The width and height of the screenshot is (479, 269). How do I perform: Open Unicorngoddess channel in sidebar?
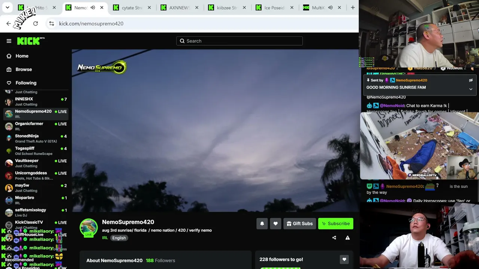pos(36,175)
